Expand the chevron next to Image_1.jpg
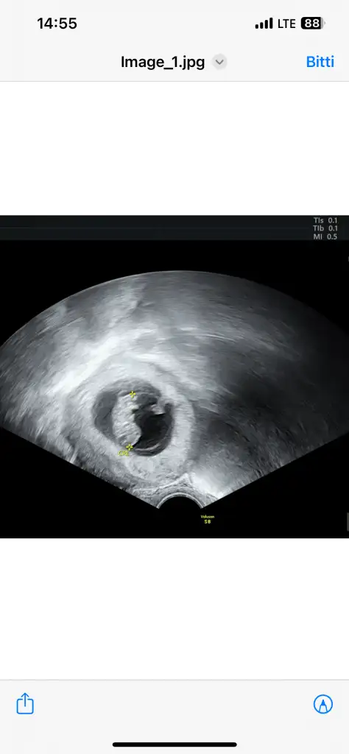 pos(219,62)
